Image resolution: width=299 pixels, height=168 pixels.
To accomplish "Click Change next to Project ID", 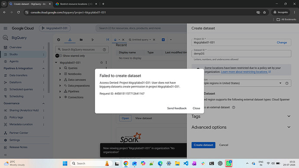I will [282, 42].
